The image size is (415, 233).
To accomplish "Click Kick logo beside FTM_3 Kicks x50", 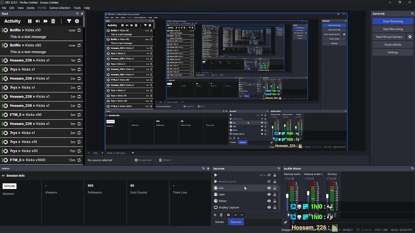I will (x=6, y=115).
